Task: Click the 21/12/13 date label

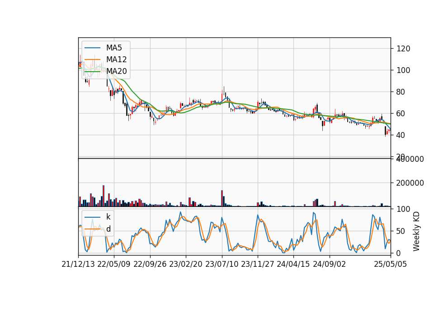Action: coord(78,265)
